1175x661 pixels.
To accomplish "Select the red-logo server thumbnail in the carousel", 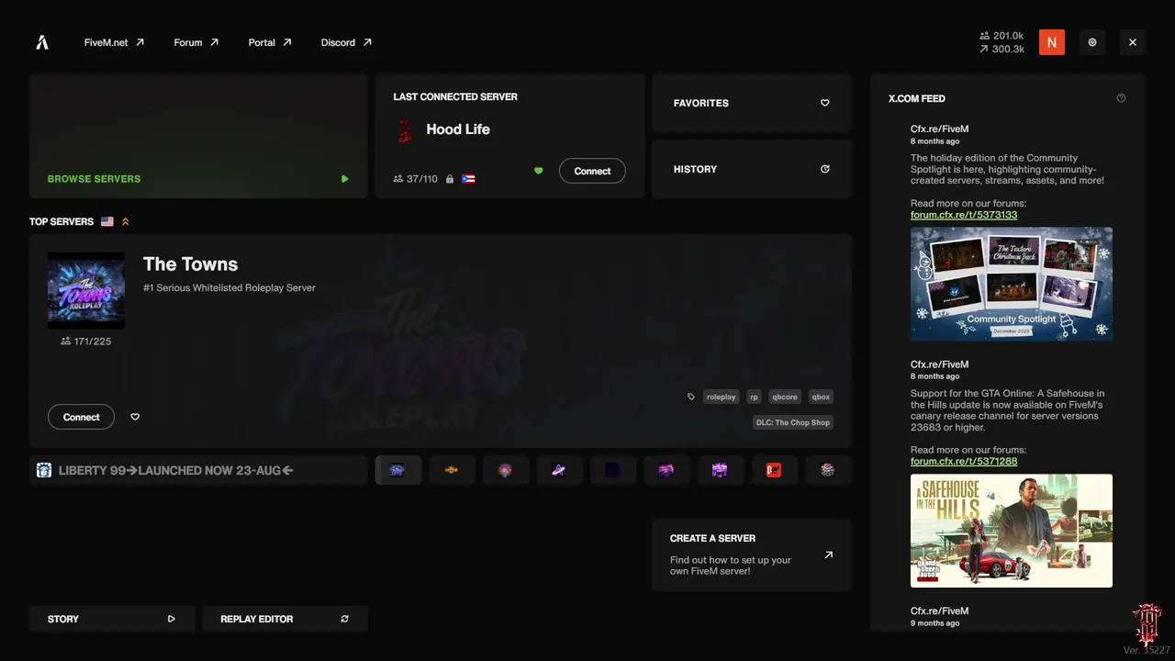I will point(774,470).
